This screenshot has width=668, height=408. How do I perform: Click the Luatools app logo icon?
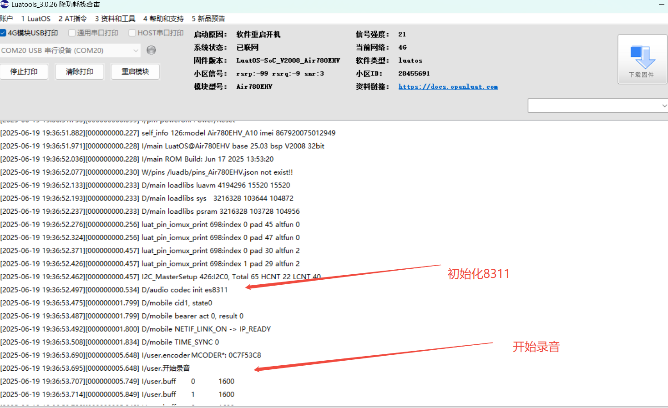(5, 4)
